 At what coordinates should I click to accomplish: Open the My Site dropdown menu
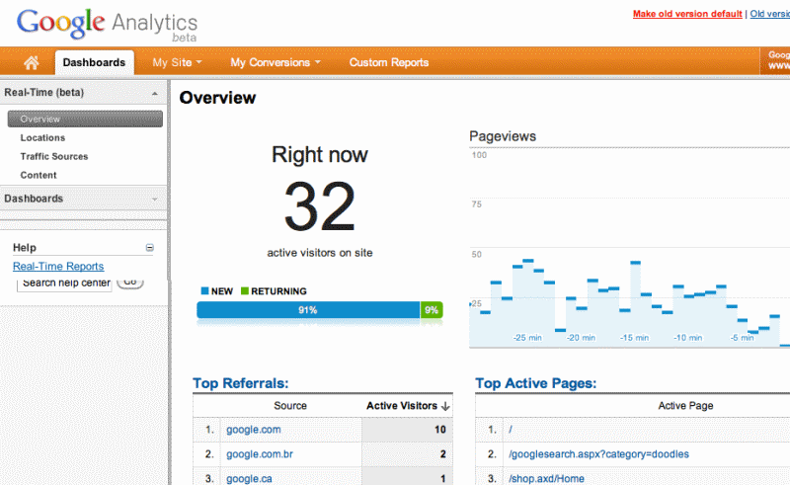[177, 62]
